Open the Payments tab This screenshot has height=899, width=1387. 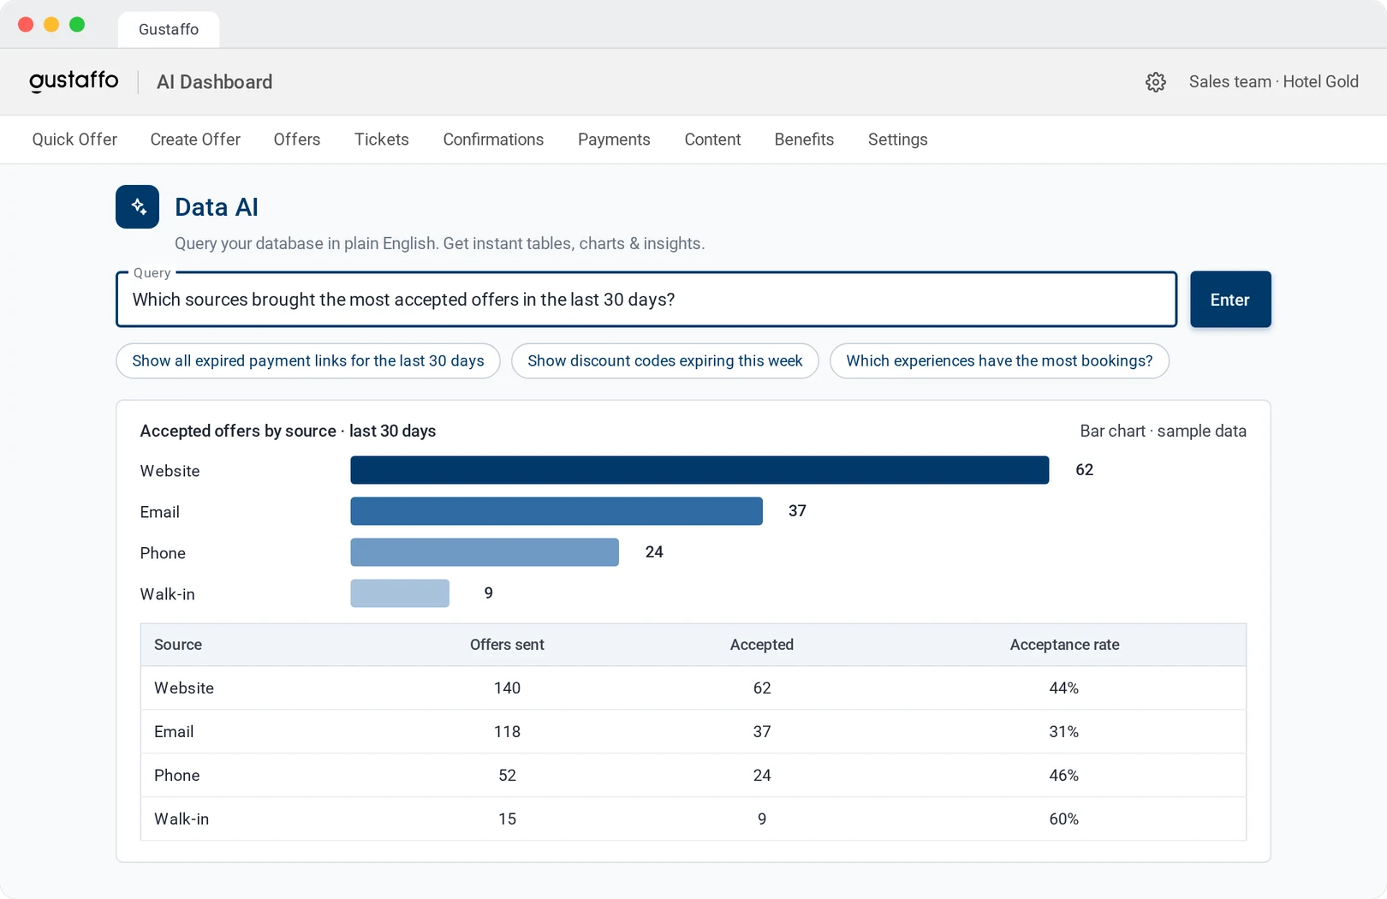(x=614, y=140)
